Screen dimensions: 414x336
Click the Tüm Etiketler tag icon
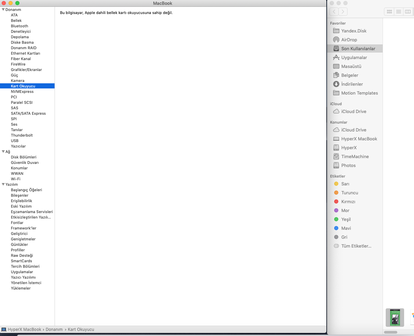pyautogui.click(x=336, y=246)
